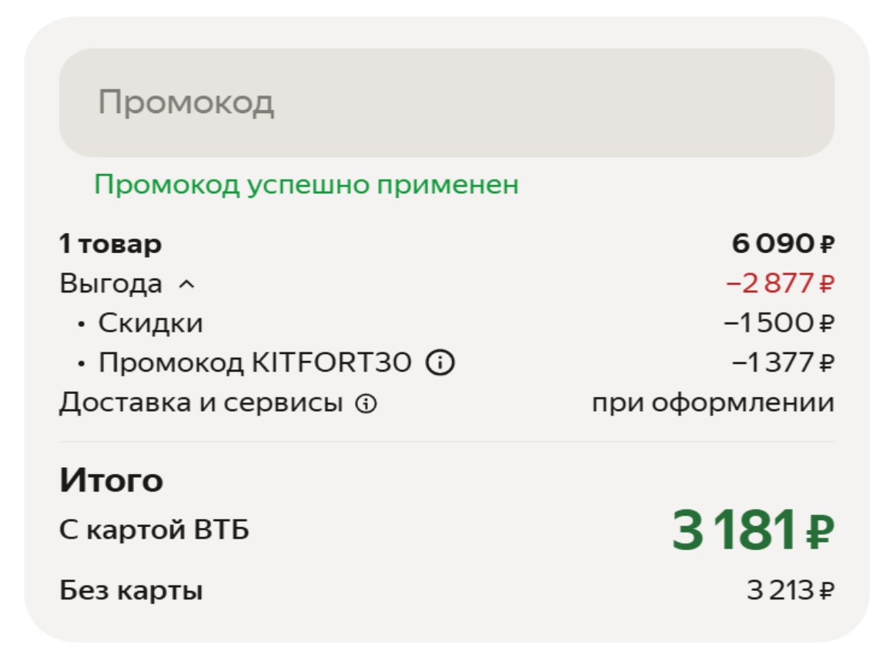The image size is (886, 661).
Task: Click the Промокод KITFORT30 label
Action: (x=254, y=362)
